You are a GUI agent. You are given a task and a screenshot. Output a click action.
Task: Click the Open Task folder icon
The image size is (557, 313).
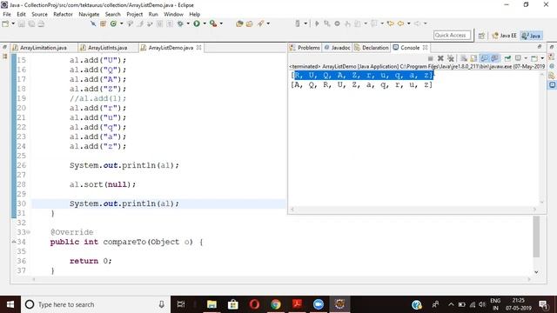(250, 23)
